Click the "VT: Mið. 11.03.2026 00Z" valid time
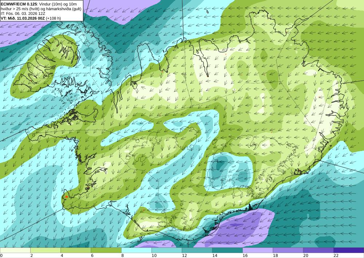Viewport: 364px width, 258px height. (x=23, y=18)
